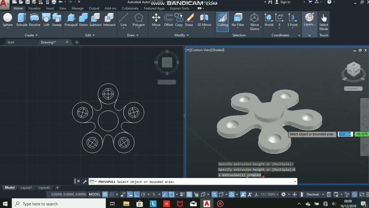Open the Layers panel button
This screenshot has height=208, width=369.
pos(309,20)
